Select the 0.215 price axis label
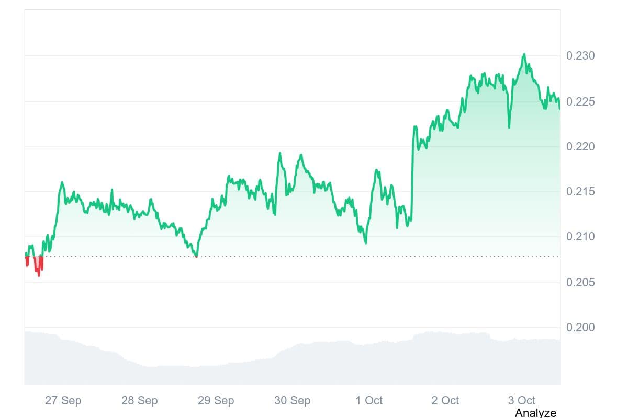Screen dimensions: 628x418 [x=580, y=192]
